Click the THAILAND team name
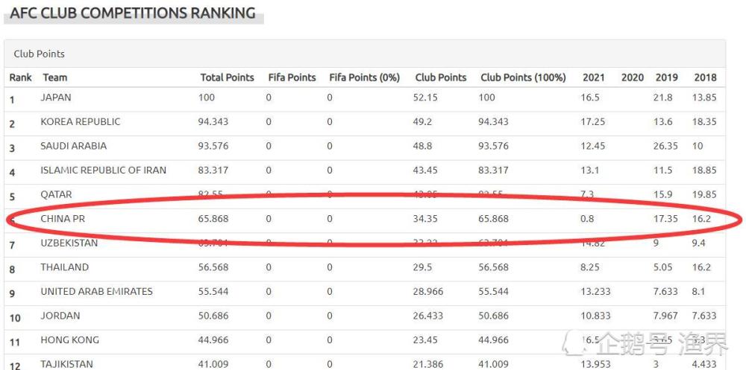 [x=65, y=267]
